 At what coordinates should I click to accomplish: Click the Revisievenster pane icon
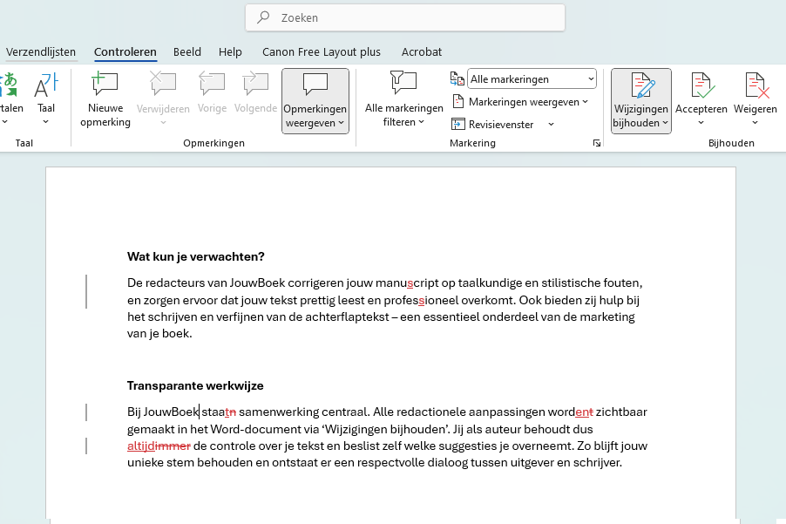click(458, 124)
